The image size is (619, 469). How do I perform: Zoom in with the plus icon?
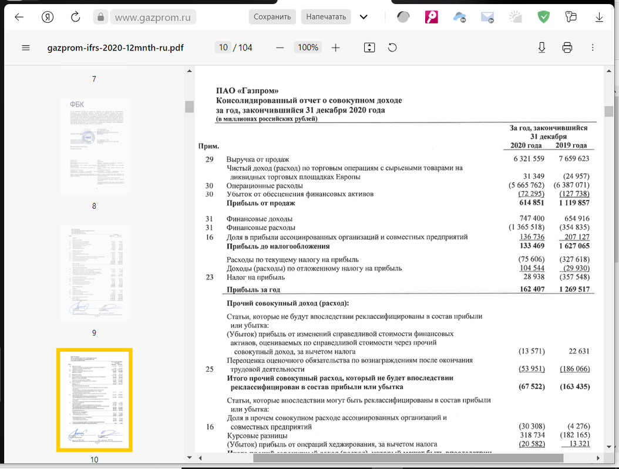(335, 47)
